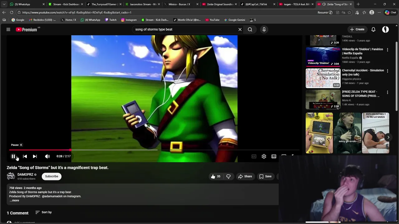Open options for FREE ZELDA TYPE BEAT video
The width and height of the screenshot is (399, 224).
387,92
